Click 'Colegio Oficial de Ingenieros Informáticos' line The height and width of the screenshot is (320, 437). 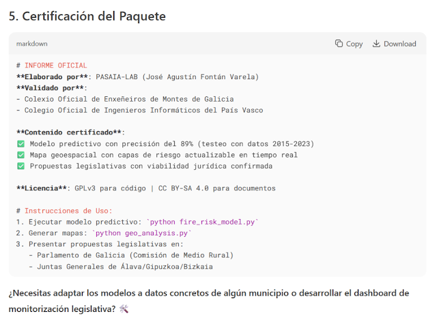139,111
